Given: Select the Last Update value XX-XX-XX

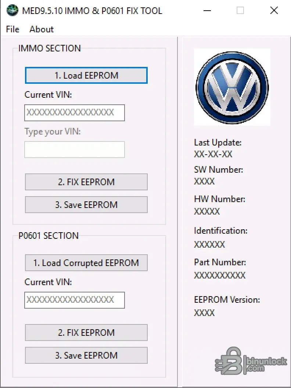Looking at the screenshot, I should [213, 154].
